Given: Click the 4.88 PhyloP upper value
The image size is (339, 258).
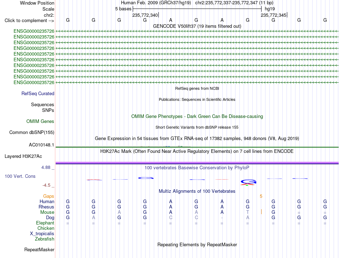Looking at the screenshot, I should click(x=46, y=167).
